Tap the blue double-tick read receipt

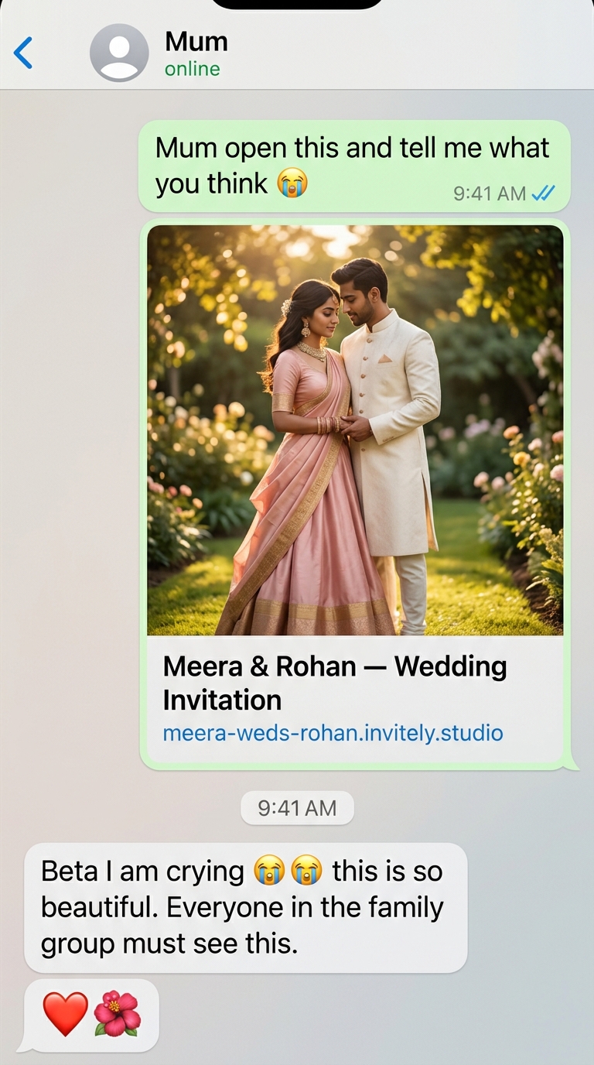pos(543,193)
